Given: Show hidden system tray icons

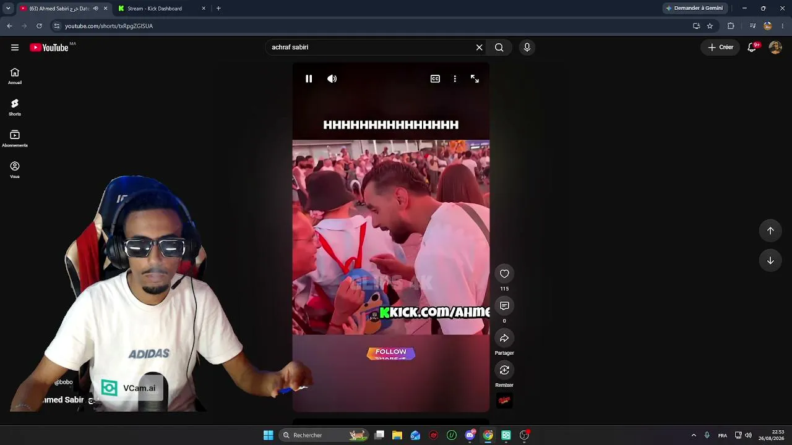Looking at the screenshot, I should (x=694, y=435).
